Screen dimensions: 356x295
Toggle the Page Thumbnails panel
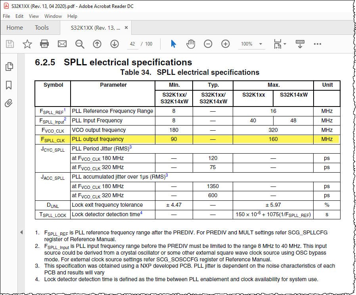tap(8, 66)
